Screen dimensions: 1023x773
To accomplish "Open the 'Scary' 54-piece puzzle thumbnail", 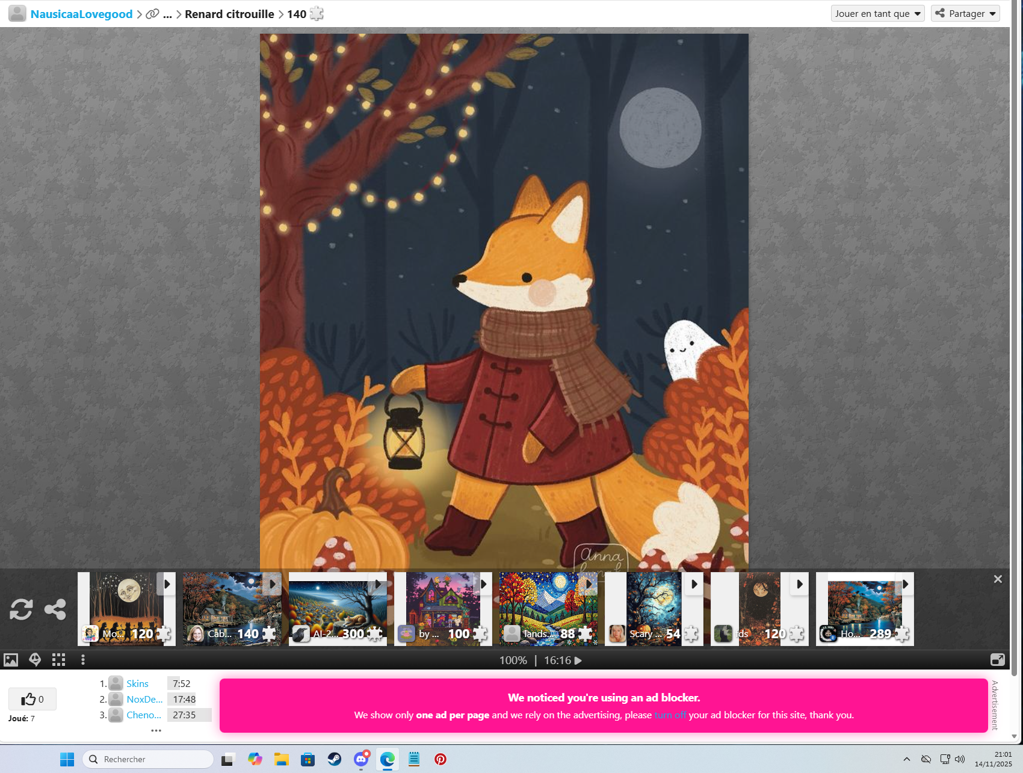I will point(654,608).
